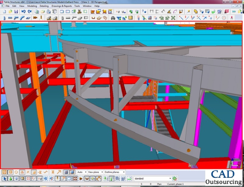Click the Undo arrow icon

click(23, 12)
